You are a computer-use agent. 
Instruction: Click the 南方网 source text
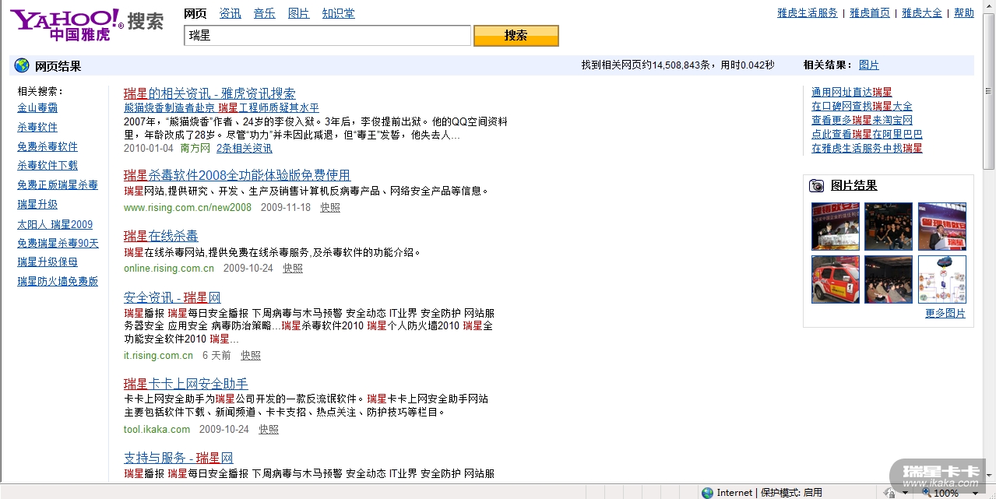tap(195, 148)
